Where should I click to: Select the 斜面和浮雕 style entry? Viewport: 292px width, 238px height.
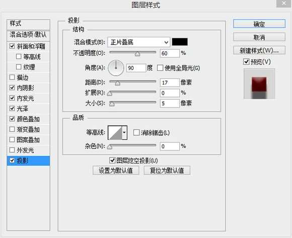pos(31,46)
